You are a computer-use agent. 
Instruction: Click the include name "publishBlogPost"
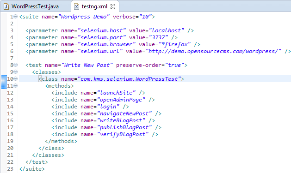tap(124, 127)
